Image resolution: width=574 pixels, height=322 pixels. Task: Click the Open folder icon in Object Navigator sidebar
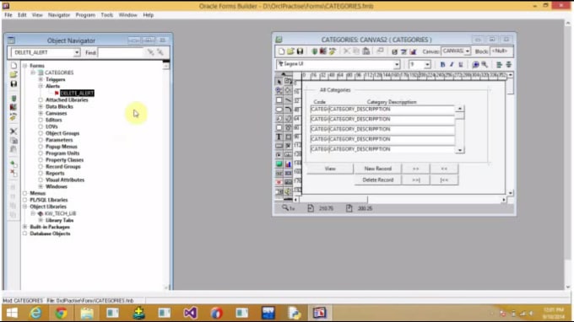click(14, 74)
